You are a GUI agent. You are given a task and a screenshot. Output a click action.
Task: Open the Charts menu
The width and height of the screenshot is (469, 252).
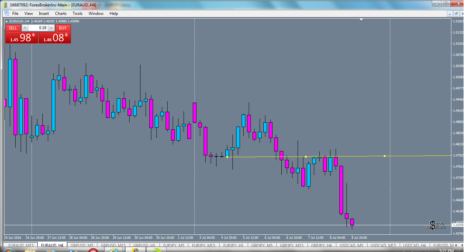coord(60,14)
